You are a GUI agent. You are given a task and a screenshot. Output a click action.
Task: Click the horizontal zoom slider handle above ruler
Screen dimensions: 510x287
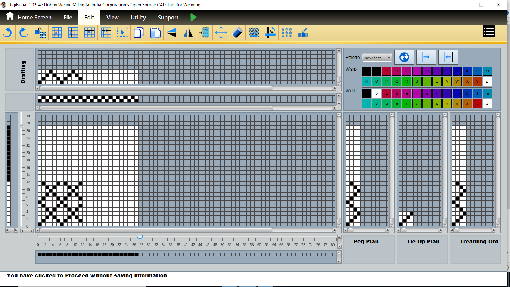tap(140, 236)
